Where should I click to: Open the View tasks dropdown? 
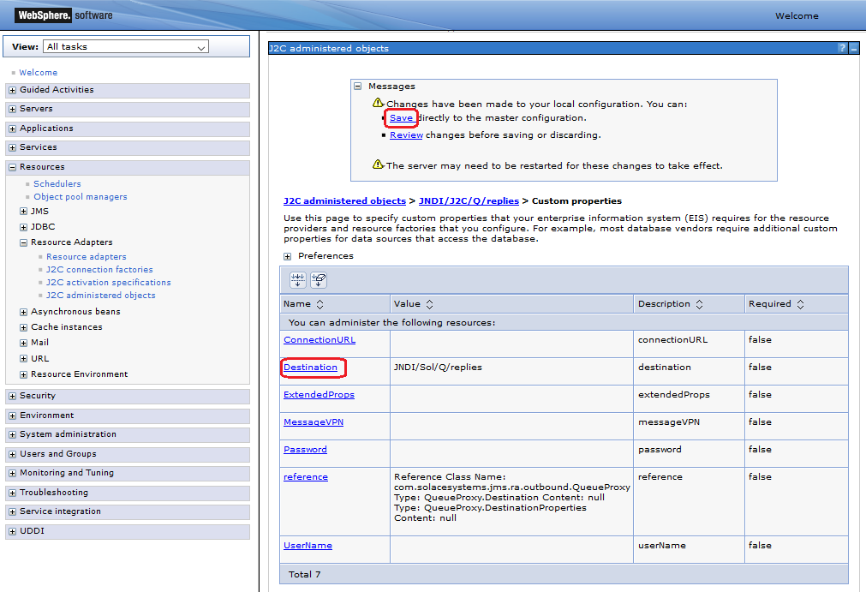pos(126,47)
